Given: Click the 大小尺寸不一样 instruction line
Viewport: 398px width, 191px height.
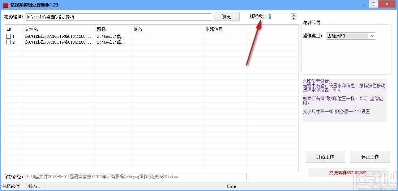Looking at the screenshot, I should [336, 112].
